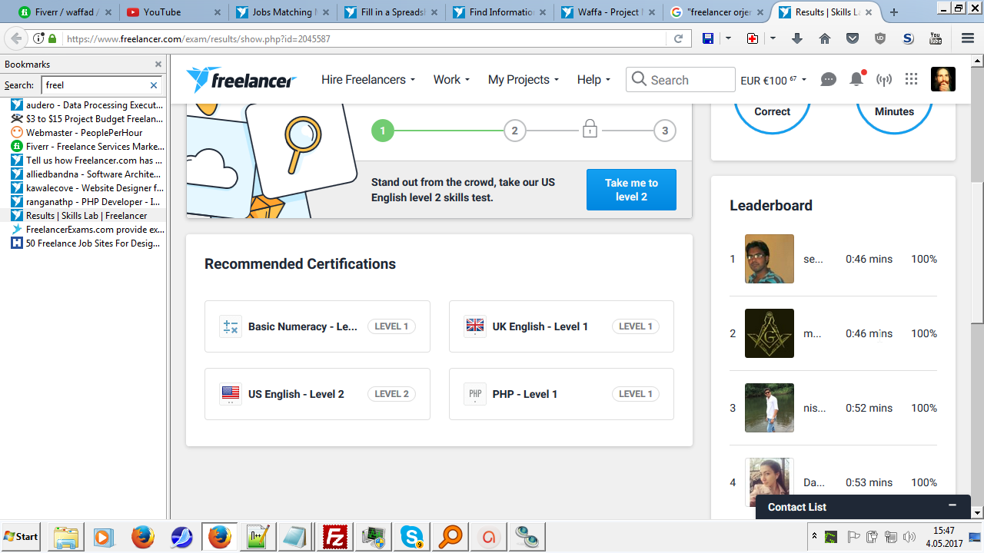Open the browser downloads arrow

pyautogui.click(x=797, y=39)
